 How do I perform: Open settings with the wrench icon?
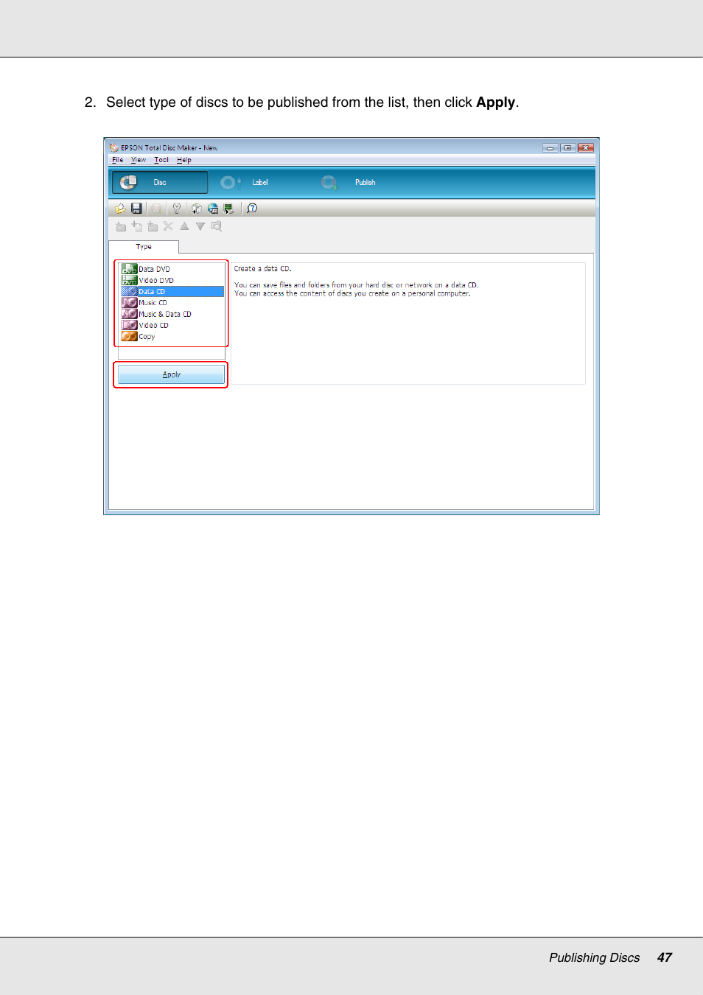[176, 209]
